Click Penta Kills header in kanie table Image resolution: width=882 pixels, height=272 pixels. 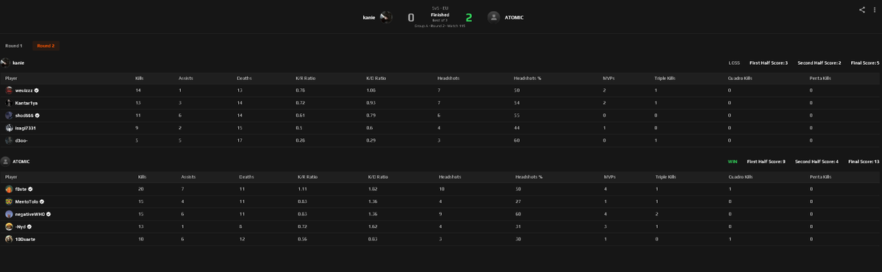click(820, 78)
